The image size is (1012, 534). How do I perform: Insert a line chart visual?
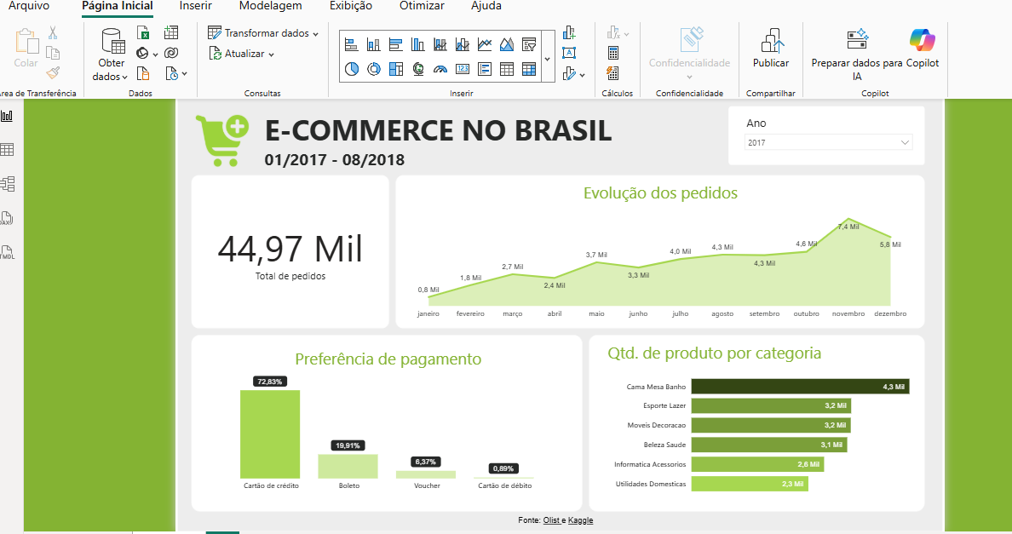click(485, 44)
